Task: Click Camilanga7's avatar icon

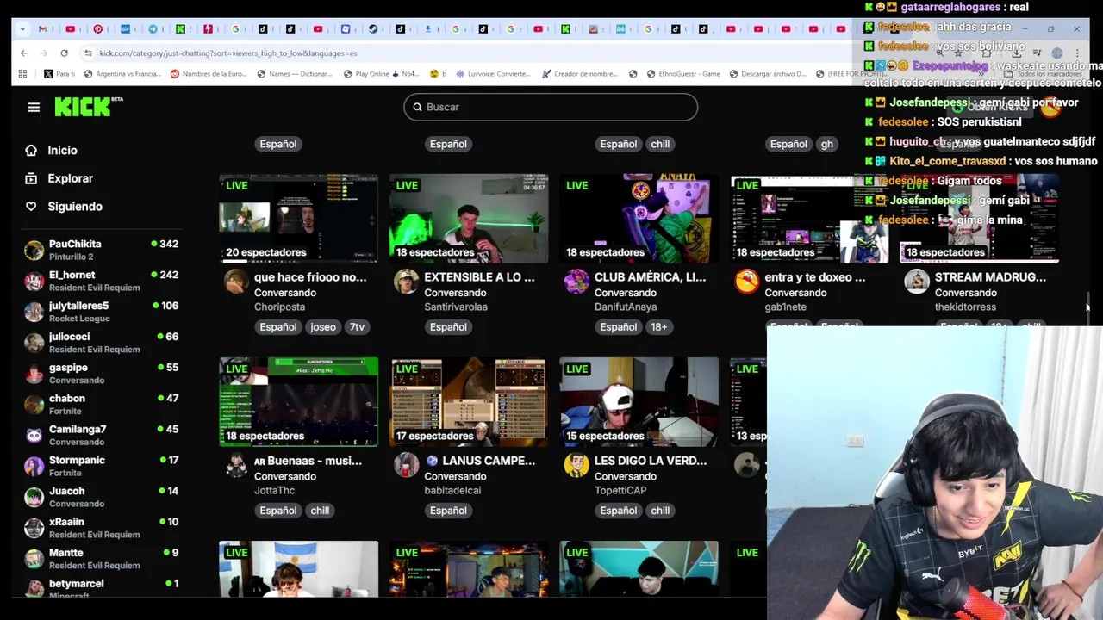Action: tap(34, 436)
